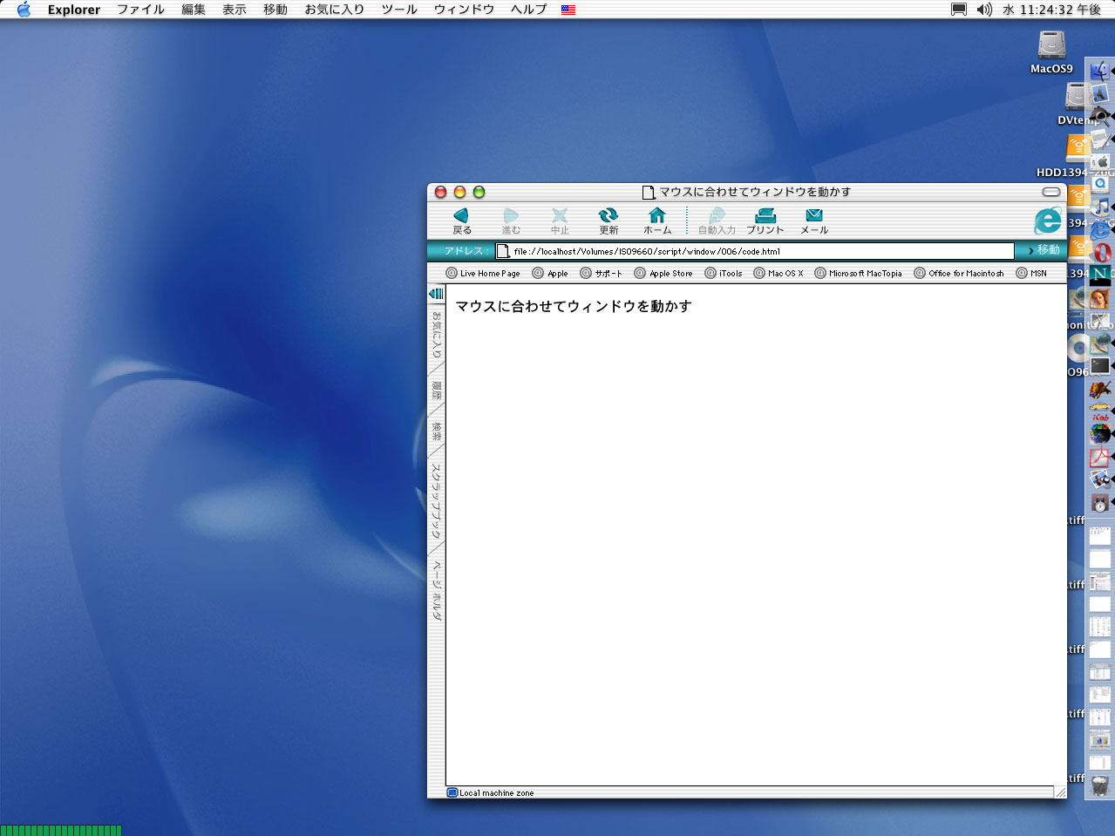Open the Apple menu
The image size is (1115, 836).
24,10
